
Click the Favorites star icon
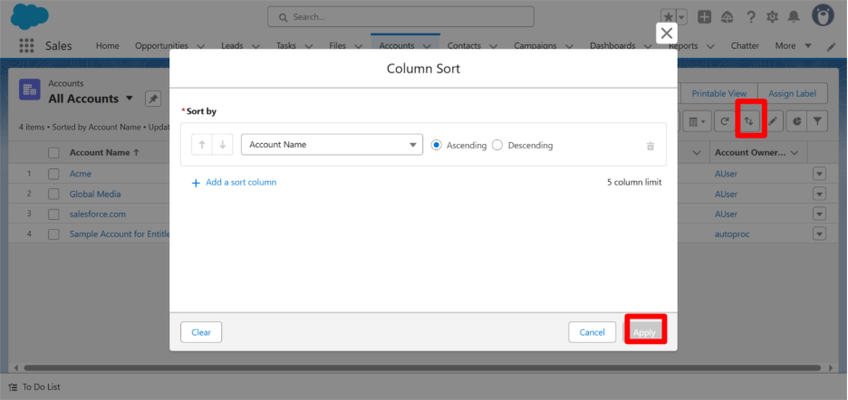point(668,17)
